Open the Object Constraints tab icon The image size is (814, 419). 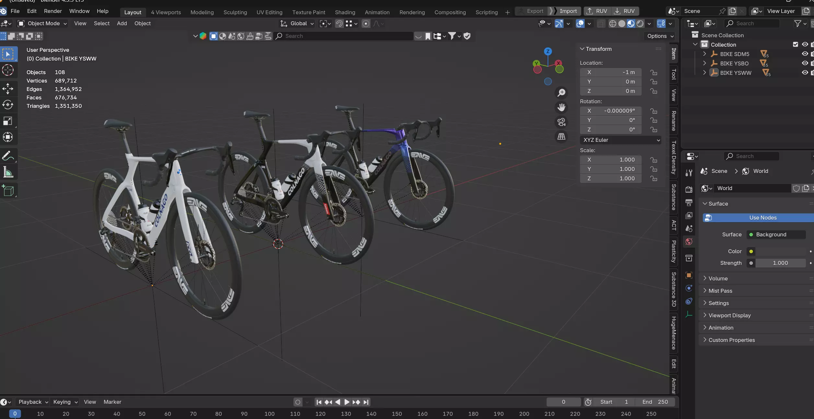tap(689, 301)
